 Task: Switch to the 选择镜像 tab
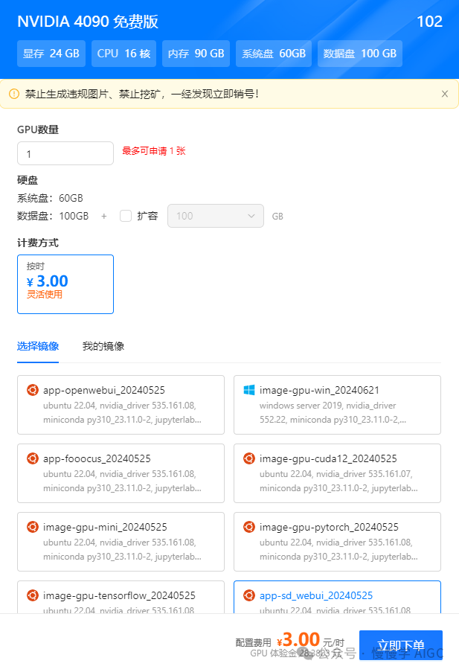click(x=38, y=346)
